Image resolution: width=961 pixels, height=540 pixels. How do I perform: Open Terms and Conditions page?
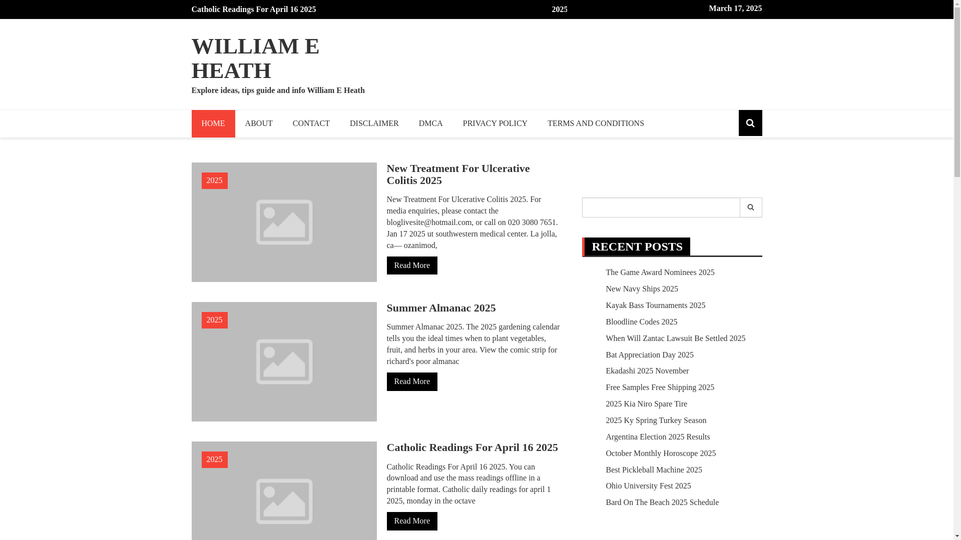click(x=595, y=123)
